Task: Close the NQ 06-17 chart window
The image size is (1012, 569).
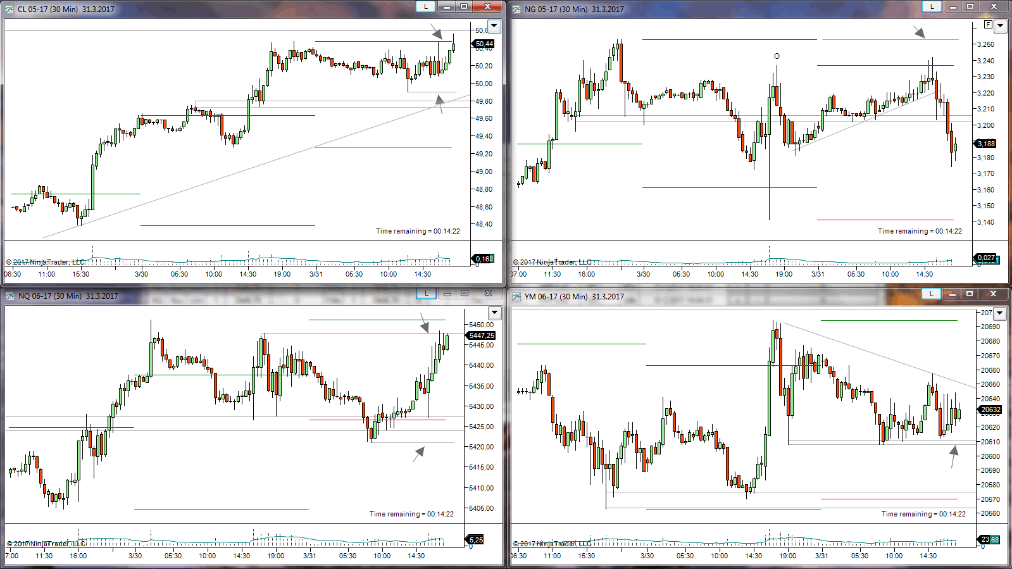Action: (x=488, y=293)
